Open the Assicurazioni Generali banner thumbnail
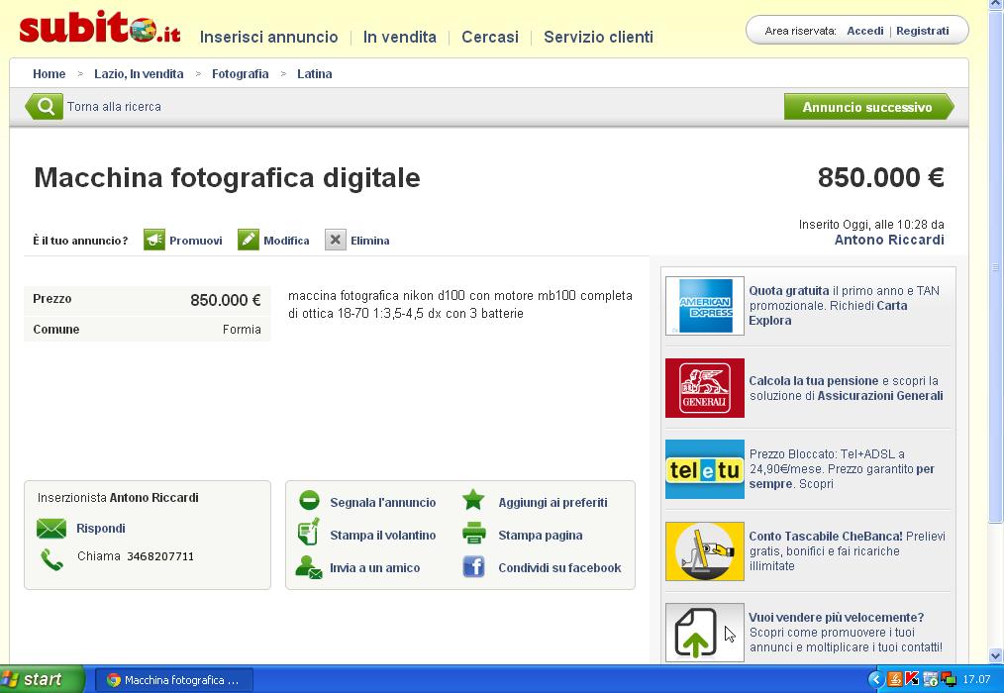This screenshot has width=1004, height=693. [703, 387]
